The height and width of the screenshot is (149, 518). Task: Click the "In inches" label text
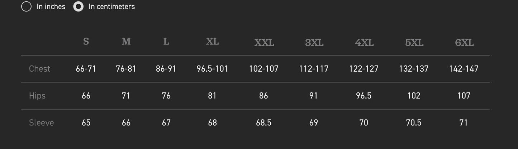coord(51,6)
